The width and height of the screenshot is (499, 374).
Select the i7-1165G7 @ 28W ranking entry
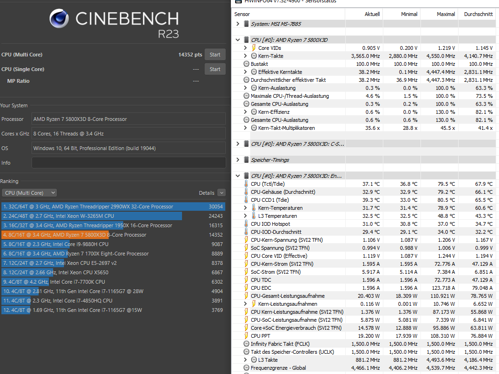pos(113,291)
